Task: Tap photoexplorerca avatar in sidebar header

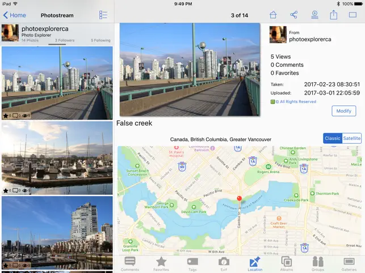Action: click(10, 33)
